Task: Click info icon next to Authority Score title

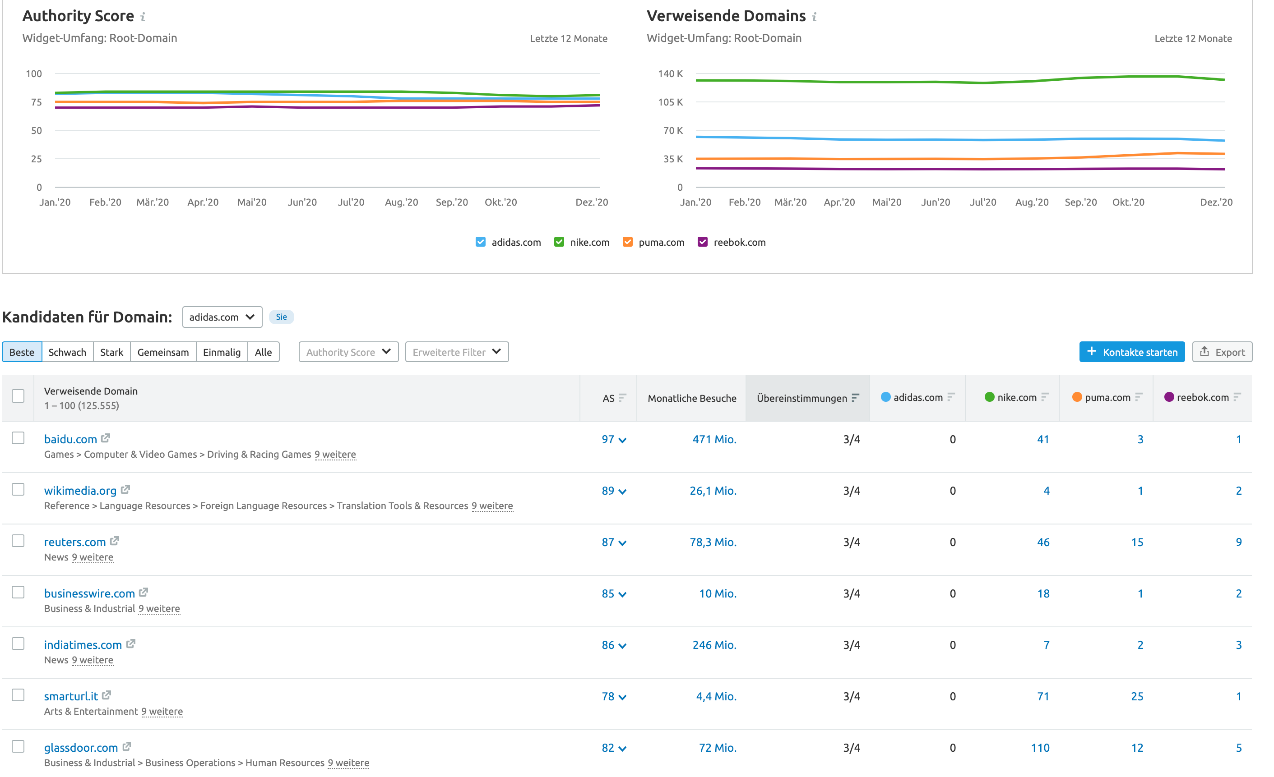Action: tap(143, 17)
